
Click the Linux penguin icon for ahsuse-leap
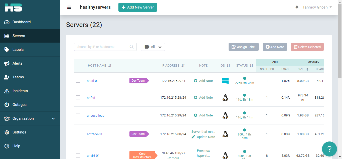(225, 115)
